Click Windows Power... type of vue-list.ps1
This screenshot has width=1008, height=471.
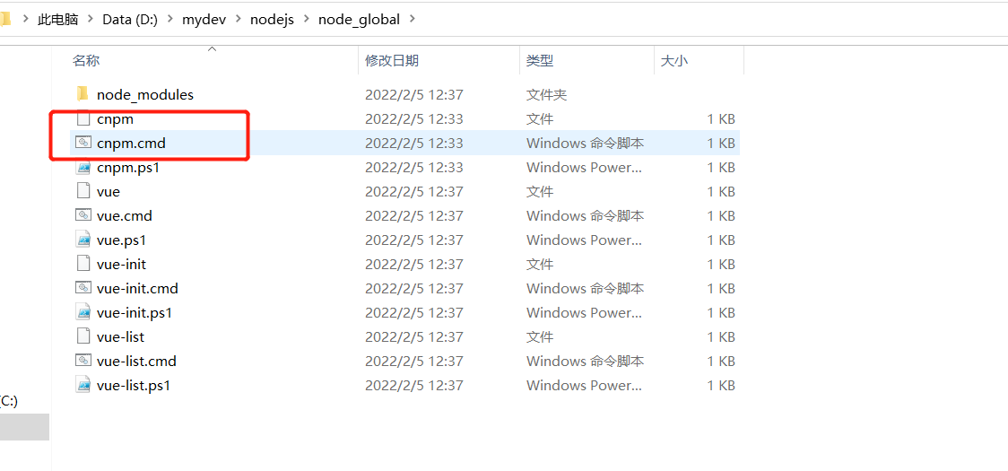point(584,386)
